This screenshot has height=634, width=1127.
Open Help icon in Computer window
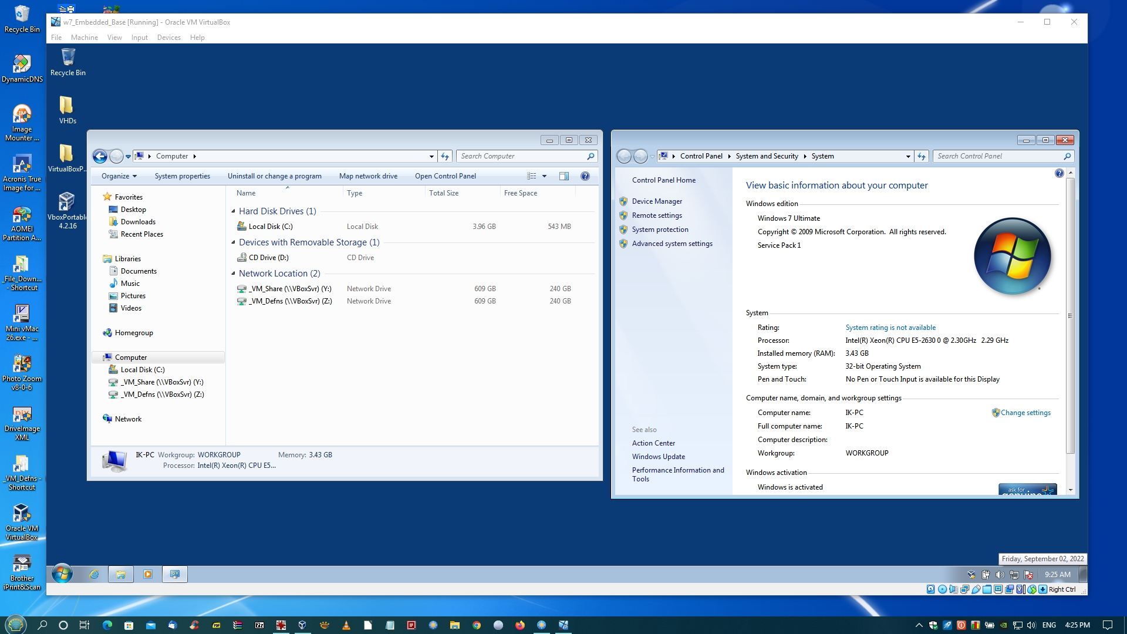[x=585, y=176]
